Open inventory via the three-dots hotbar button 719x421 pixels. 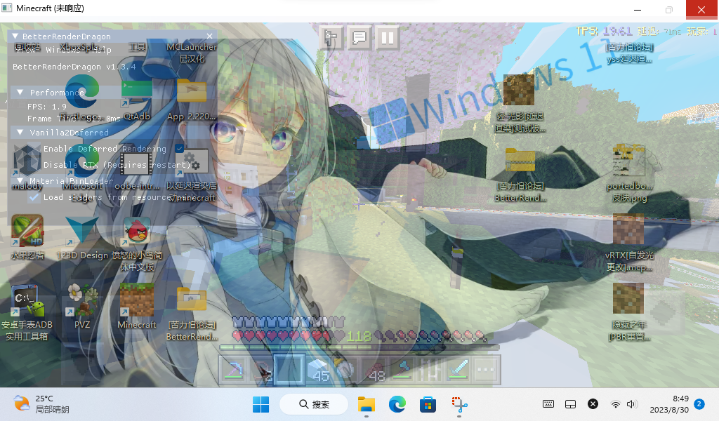click(486, 369)
